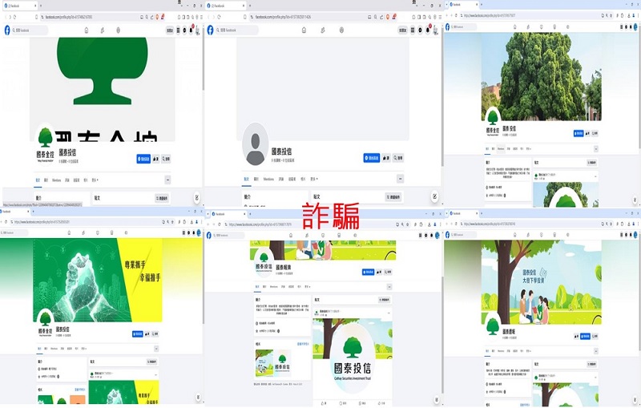Expand 更多 tab dropdown in the blank-cover window
641x408 pixels.
click(313, 179)
